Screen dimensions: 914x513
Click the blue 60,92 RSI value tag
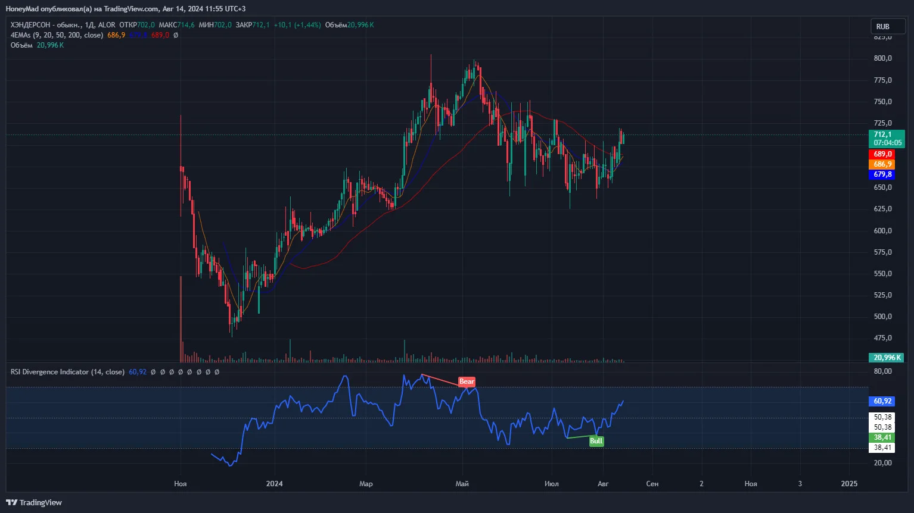882,401
